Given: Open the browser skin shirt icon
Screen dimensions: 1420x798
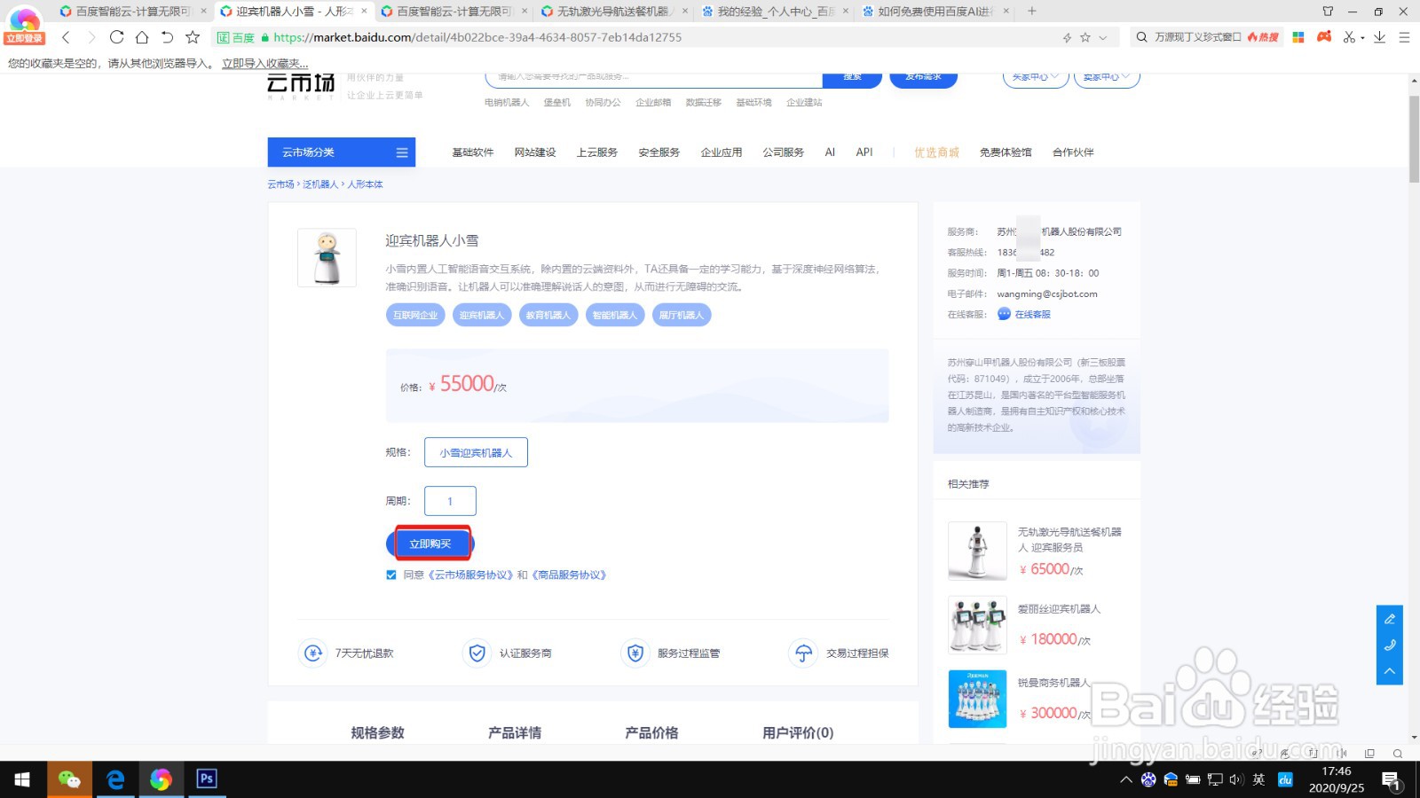Looking at the screenshot, I should 1328,12.
